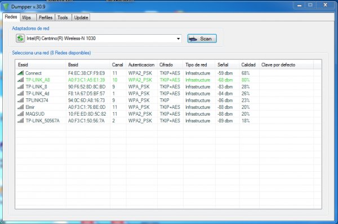Select the MAQSUD network name
This screenshot has height=224, width=338.
[x=35, y=114]
